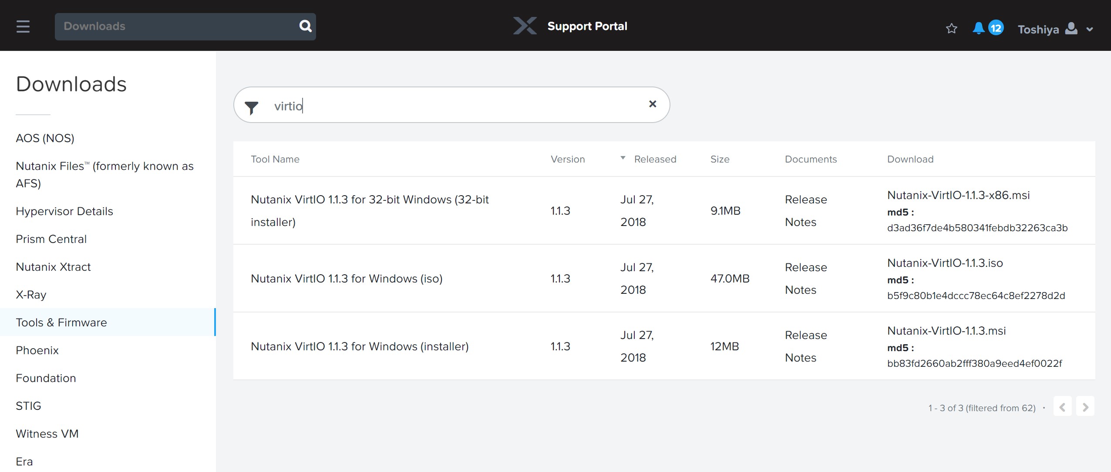1111x472 pixels.
Task: Click the 12 notifications badge
Action: coord(996,28)
